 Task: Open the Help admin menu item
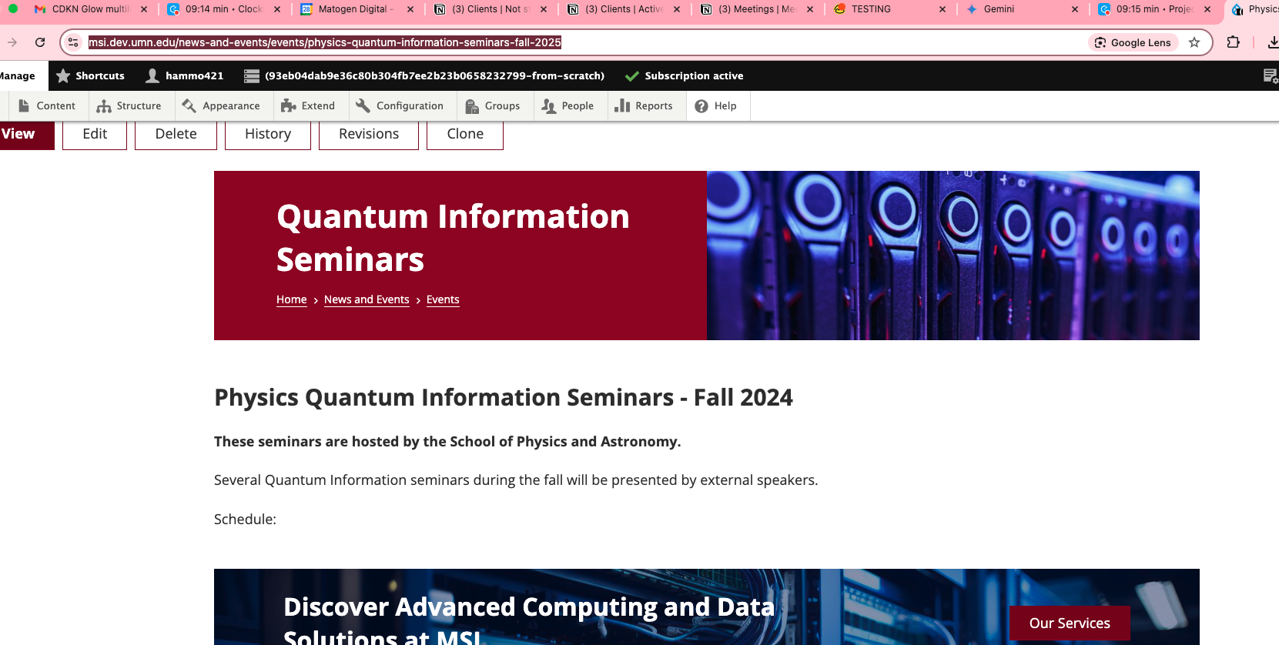tap(715, 106)
